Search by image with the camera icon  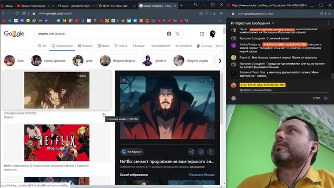point(169,33)
